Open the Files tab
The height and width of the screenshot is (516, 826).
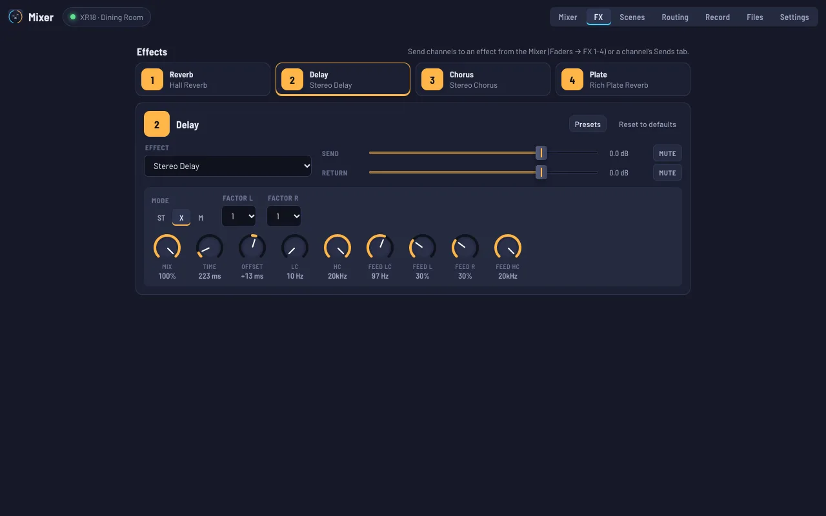point(755,17)
